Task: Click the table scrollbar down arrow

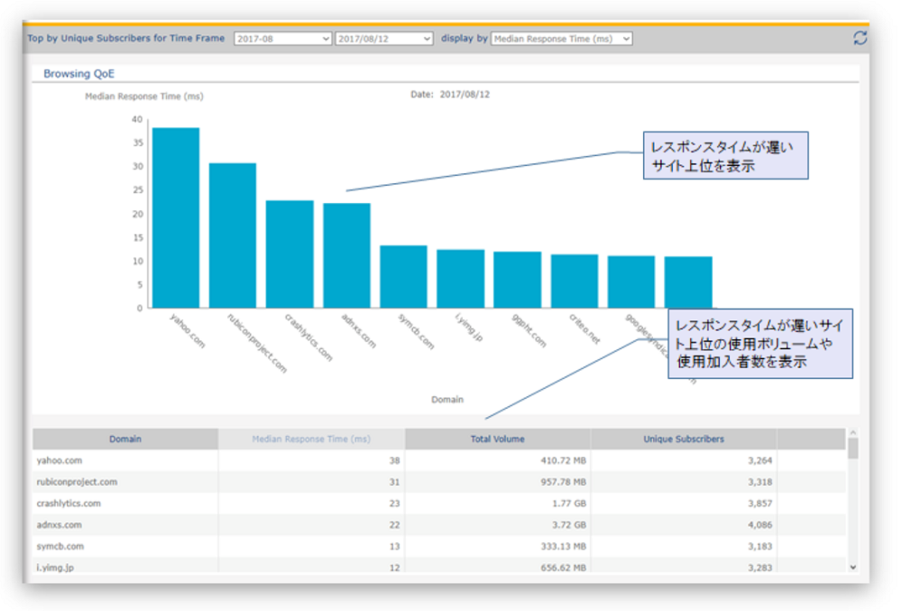Action: [853, 568]
